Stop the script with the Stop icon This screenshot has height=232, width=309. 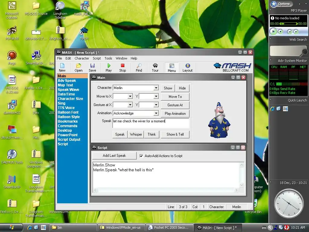click(123, 67)
